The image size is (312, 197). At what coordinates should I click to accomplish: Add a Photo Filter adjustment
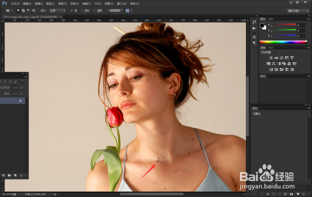click(284, 64)
